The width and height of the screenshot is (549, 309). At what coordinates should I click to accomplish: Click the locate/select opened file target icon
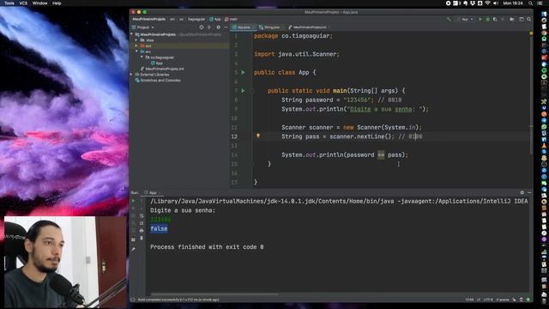(x=202, y=27)
